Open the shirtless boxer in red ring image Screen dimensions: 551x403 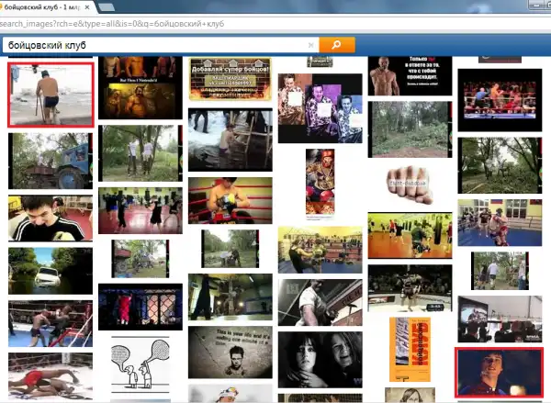(230, 200)
